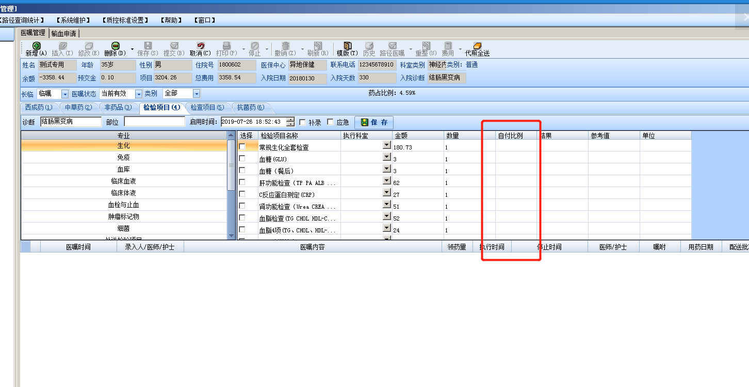The image size is (749, 387).
Task: Select 细菌 in the 专业 list
Action: tap(124, 228)
